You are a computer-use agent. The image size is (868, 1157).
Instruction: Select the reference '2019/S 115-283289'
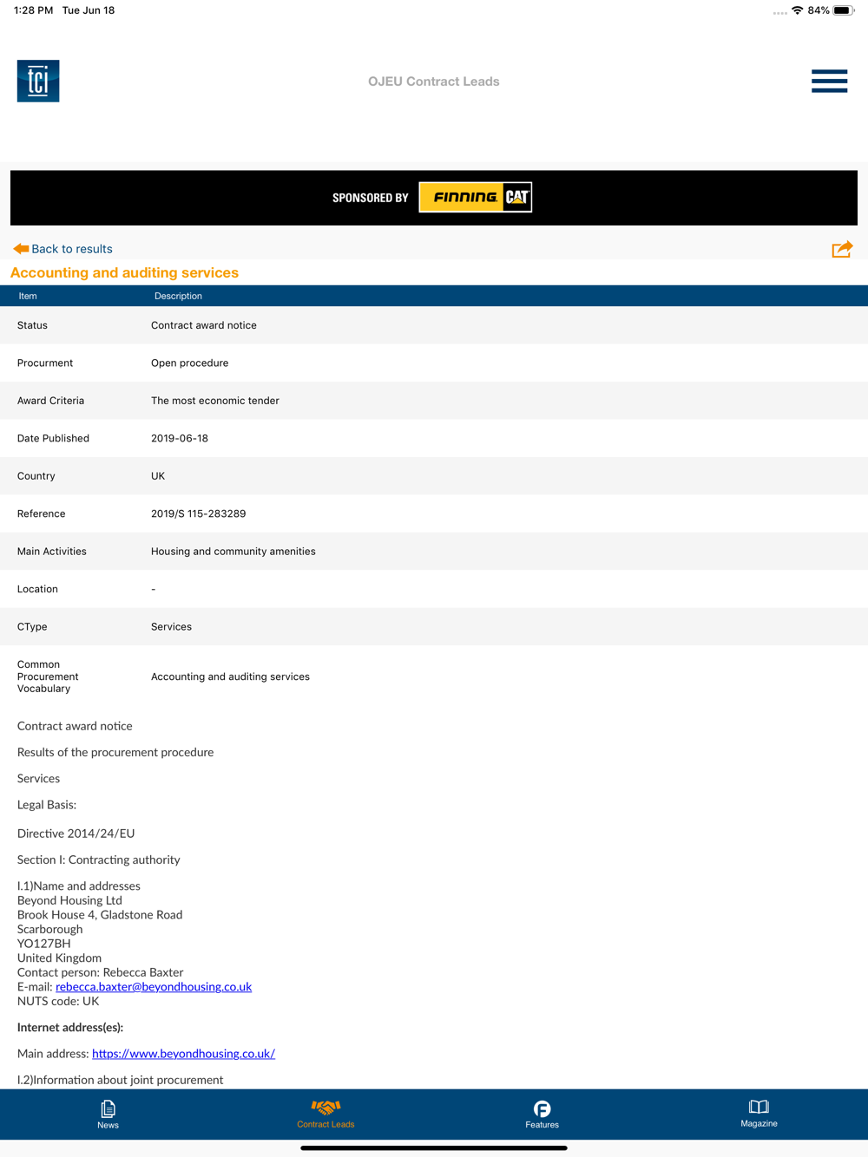point(198,513)
